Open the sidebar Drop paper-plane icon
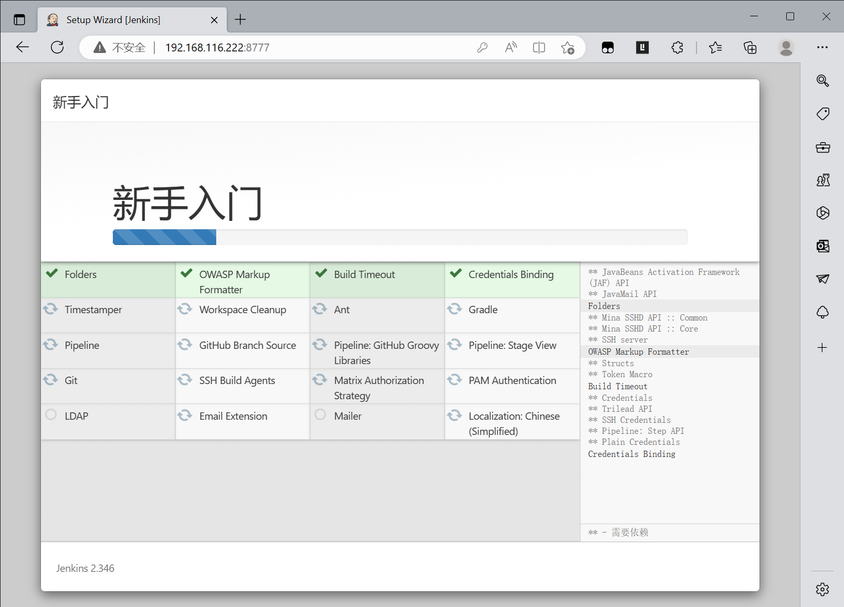 coord(822,279)
